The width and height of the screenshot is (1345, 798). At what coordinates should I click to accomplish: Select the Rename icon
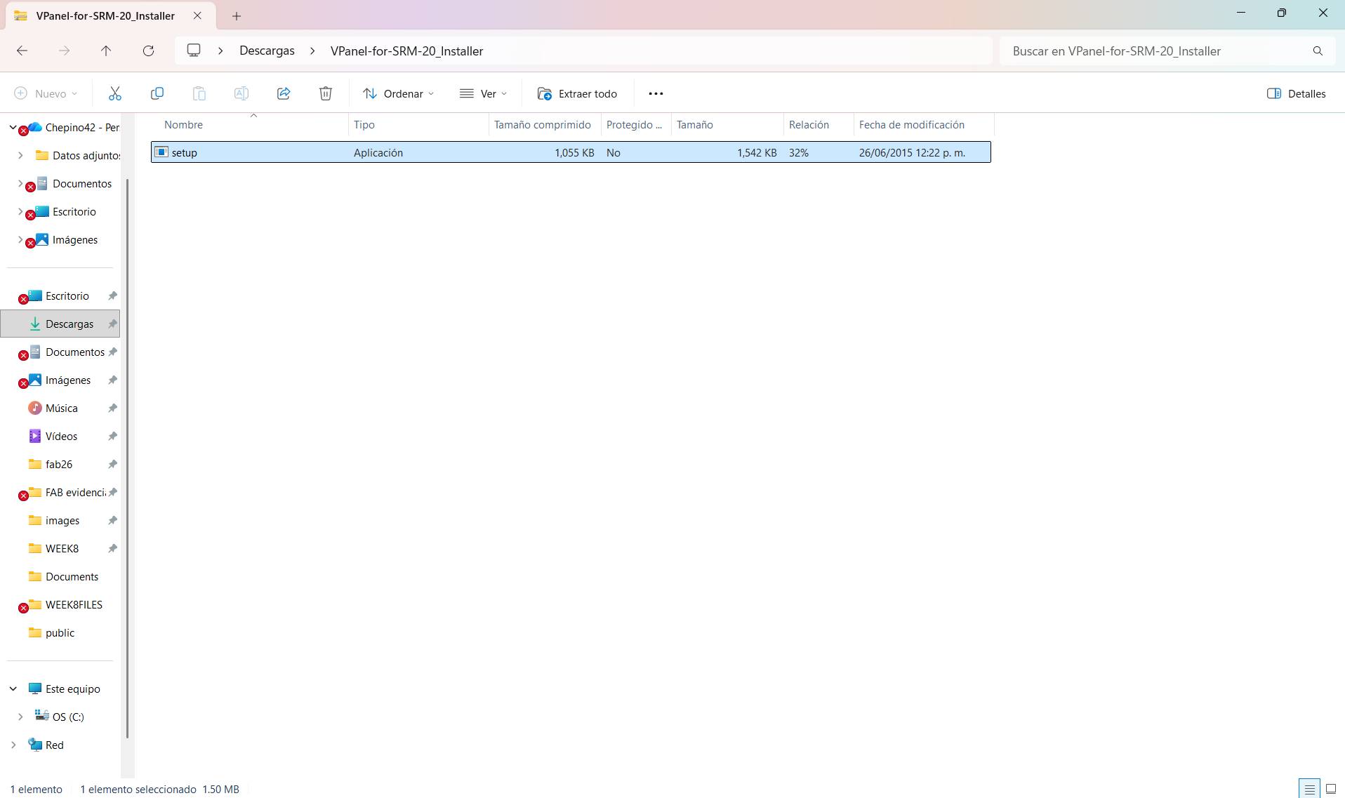[x=241, y=93]
